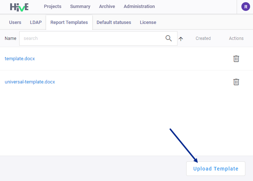Click the Name column label
Image resolution: width=253 pixels, height=181 pixels.
click(x=11, y=38)
